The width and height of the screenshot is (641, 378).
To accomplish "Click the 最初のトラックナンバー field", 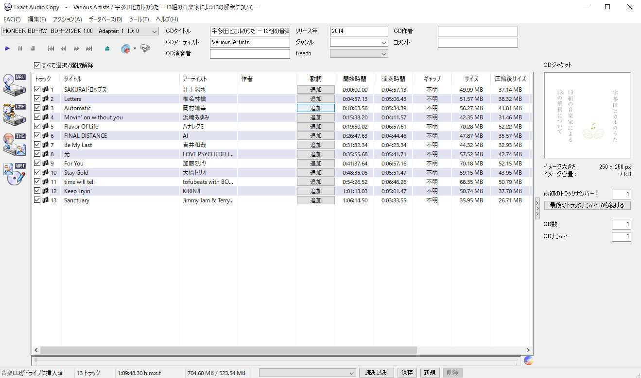I will coord(621,195).
